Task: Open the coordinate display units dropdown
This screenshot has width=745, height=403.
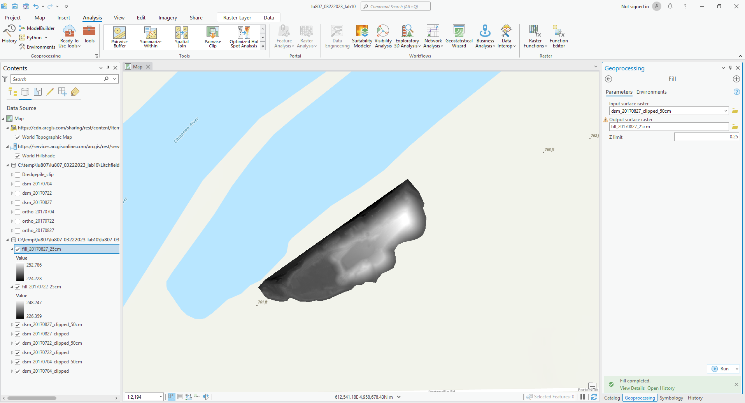Action: (399, 397)
